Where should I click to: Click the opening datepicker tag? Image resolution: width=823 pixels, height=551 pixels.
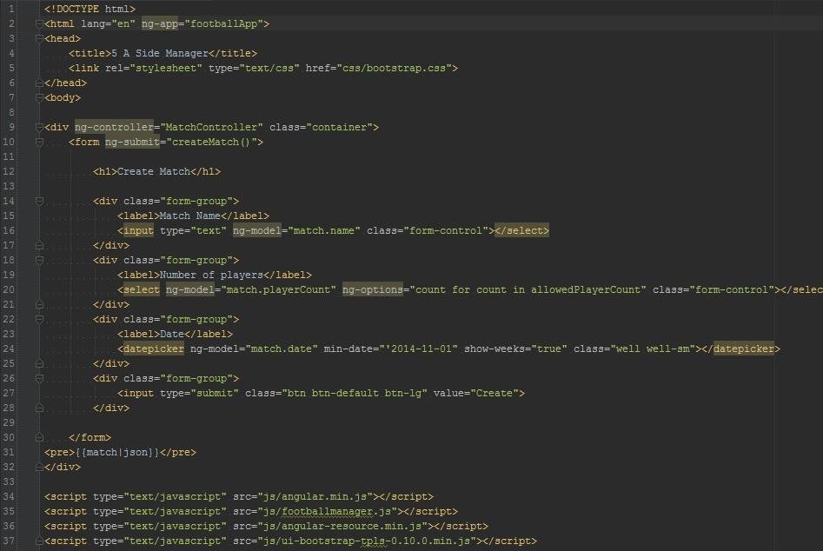point(154,349)
